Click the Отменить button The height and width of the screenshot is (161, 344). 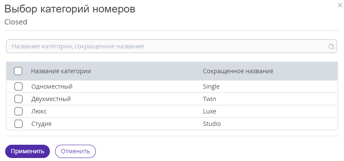pyautogui.click(x=75, y=151)
